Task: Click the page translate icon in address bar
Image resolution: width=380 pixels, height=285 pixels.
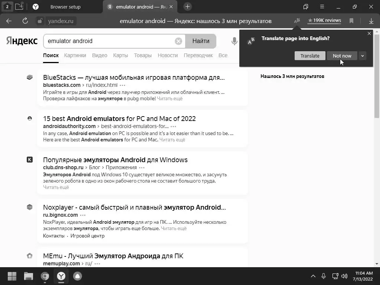Action: (x=297, y=21)
